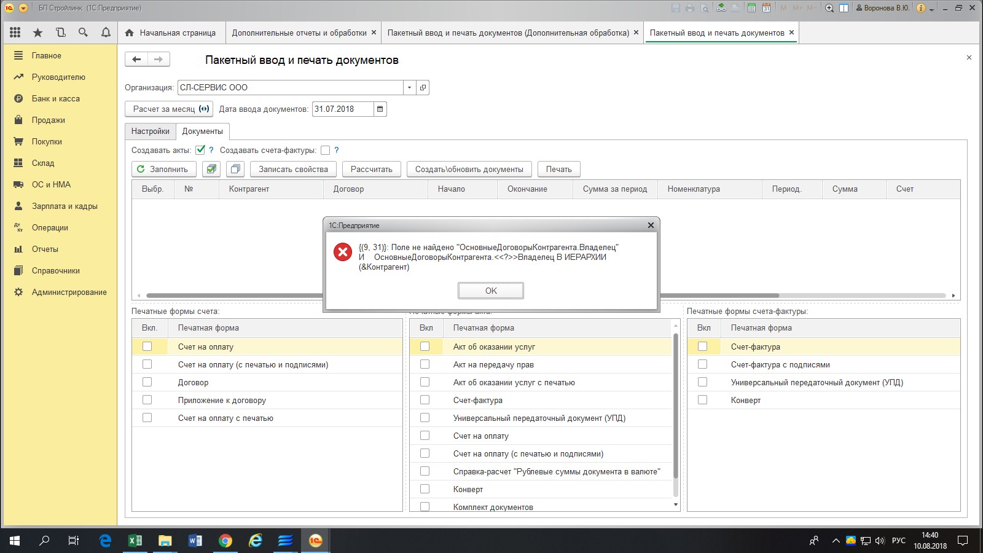983x553 pixels.
Task: Click the Печать button
Action: (558, 169)
